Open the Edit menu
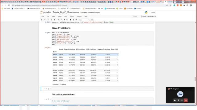The height and width of the screenshot is (110, 197). coord(48,16)
